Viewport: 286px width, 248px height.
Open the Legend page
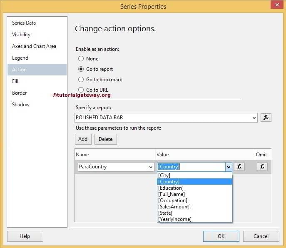[20, 58]
